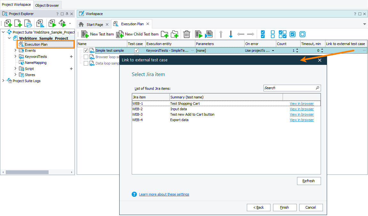The image size is (368, 216).
Task: Click checked rounded-square toolbar icon
Action: point(293,34)
